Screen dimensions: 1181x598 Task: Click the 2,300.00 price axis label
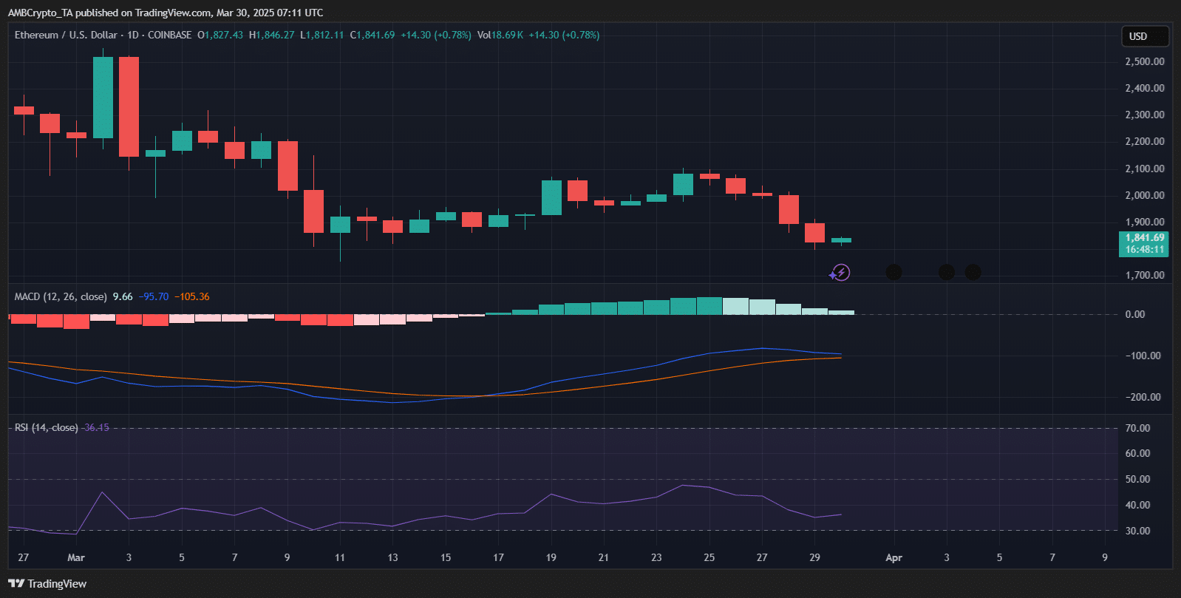point(1145,115)
